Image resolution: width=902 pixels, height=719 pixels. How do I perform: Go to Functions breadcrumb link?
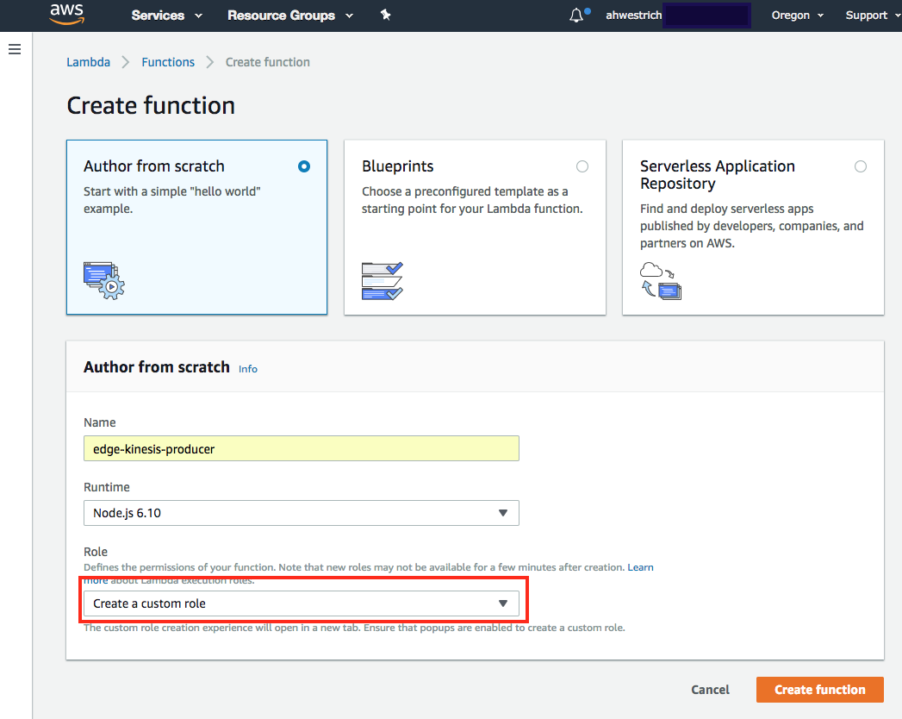168,62
